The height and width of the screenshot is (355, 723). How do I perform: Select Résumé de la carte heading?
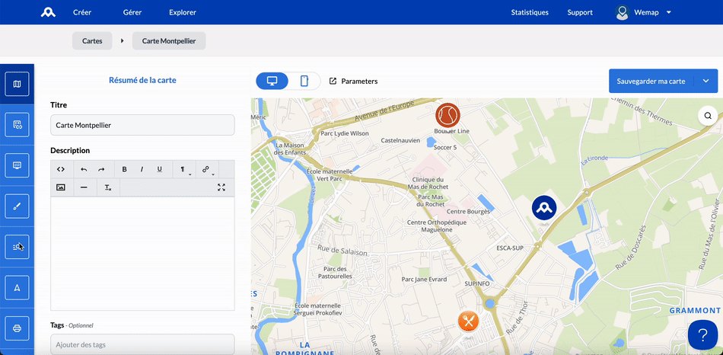(x=142, y=80)
